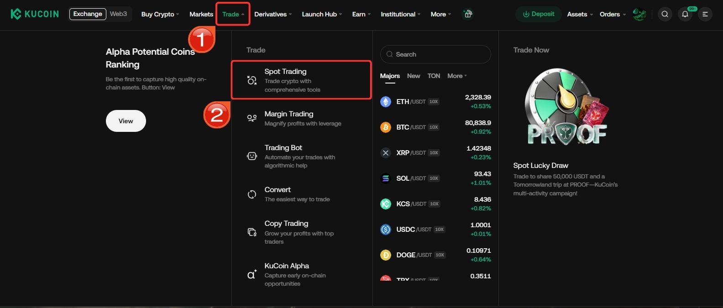Click the XRP coin icon
This screenshot has width=723, height=308.
(386, 153)
